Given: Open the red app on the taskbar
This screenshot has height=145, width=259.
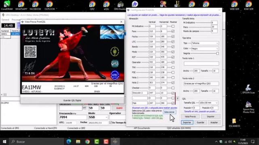Looking at the screenshot, I should (x=106, y=141).
